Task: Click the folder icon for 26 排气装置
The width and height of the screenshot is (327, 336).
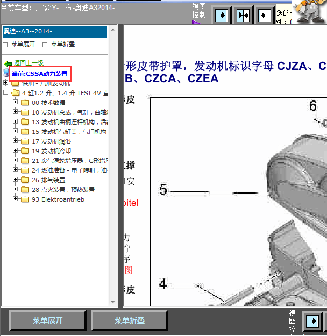Action: (x=25, y=180)
